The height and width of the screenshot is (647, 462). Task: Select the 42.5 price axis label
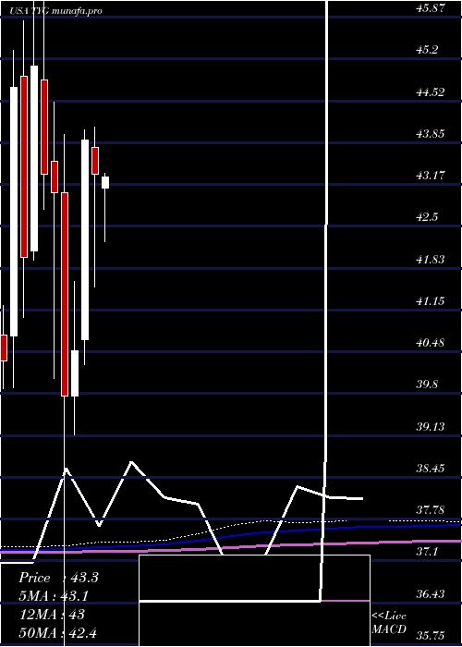tap(427, 217)
